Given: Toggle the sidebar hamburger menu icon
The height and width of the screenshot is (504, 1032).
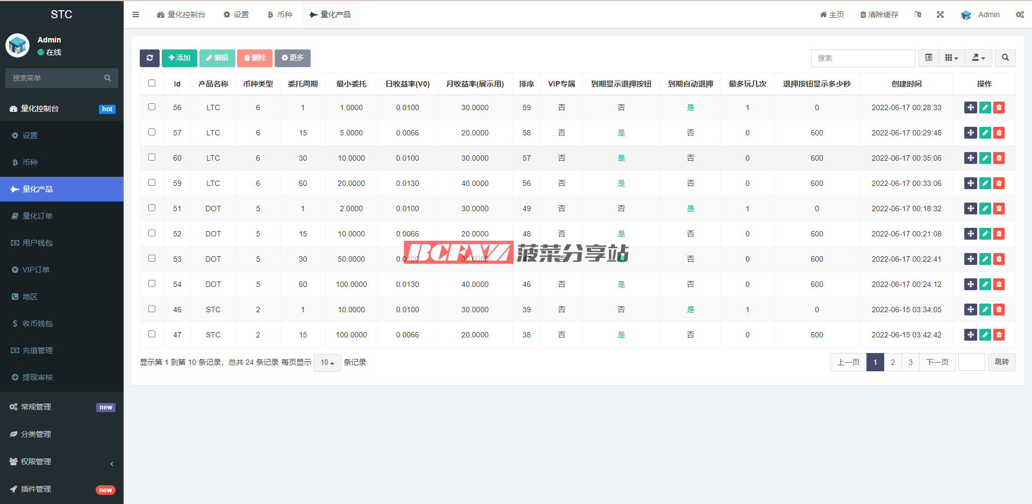Looking at the screenshot, I should pos(135,15).
